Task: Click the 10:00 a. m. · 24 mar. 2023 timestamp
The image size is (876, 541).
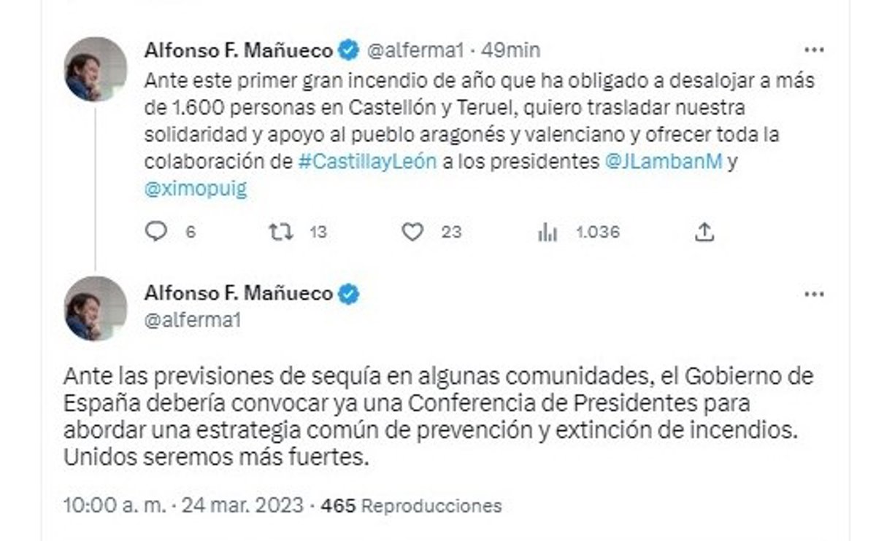Action: (183, 505)
